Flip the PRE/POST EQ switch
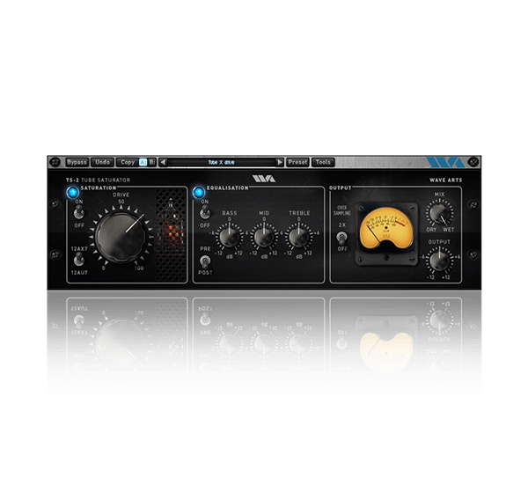Viewport: 528px width, 478px height. (204, 261)
